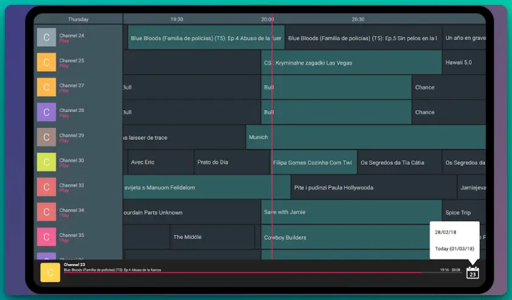
Task: Click the Thursday day header
Action: [x=78, y=19]
